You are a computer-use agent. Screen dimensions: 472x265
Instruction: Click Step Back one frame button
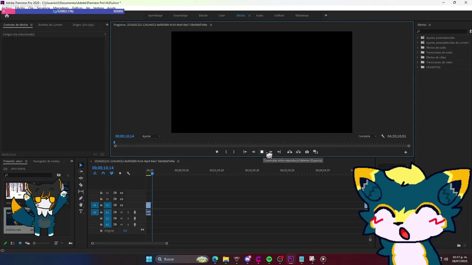coord(253,152)
